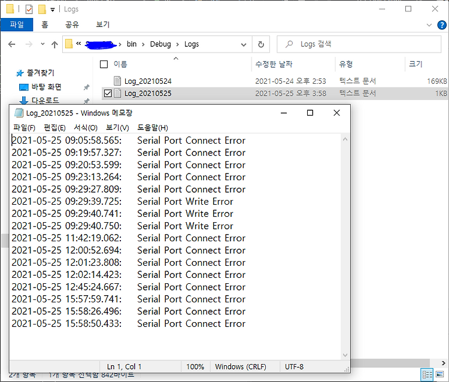449x382 pixels.
Task: Select 즐겨찾기 in navigation pane
Action: coord(40,73)
